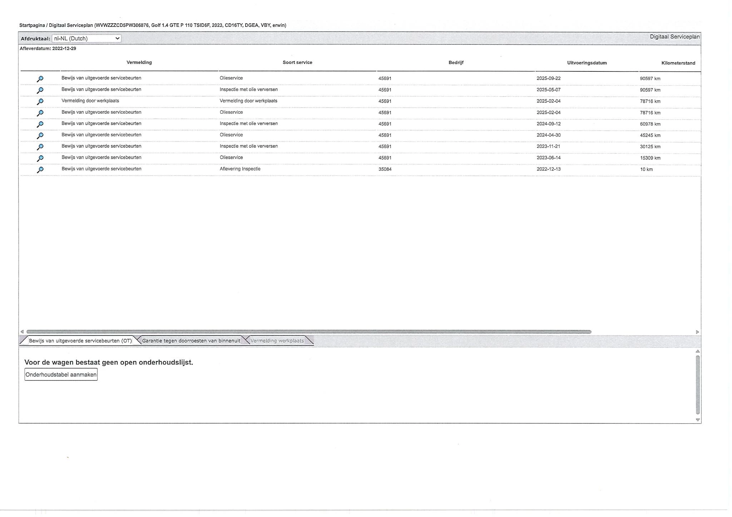Screen dimensions: 732x517
Task: Open the Vermelding werkplaats tab
Action: 277,341
